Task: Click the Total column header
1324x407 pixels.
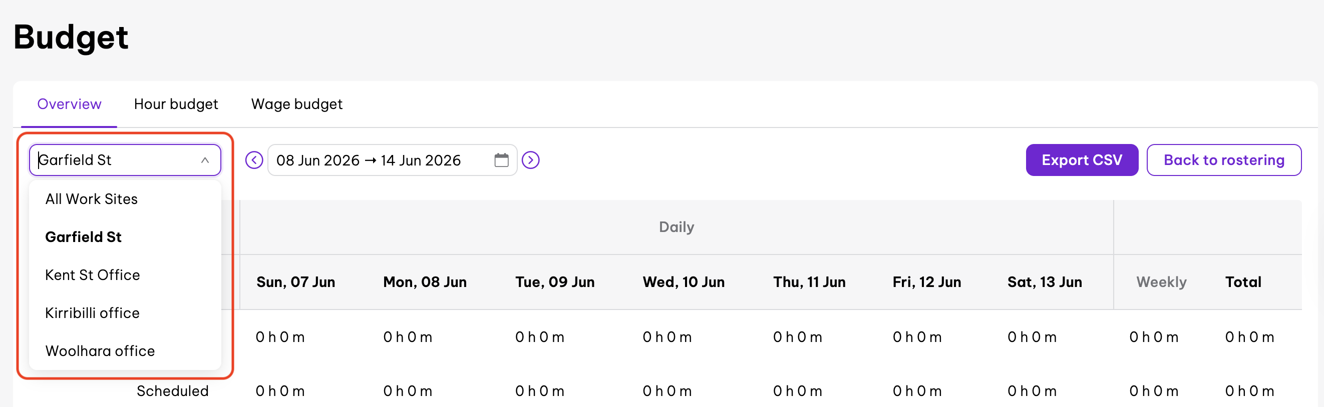Action: [1243, 282]
